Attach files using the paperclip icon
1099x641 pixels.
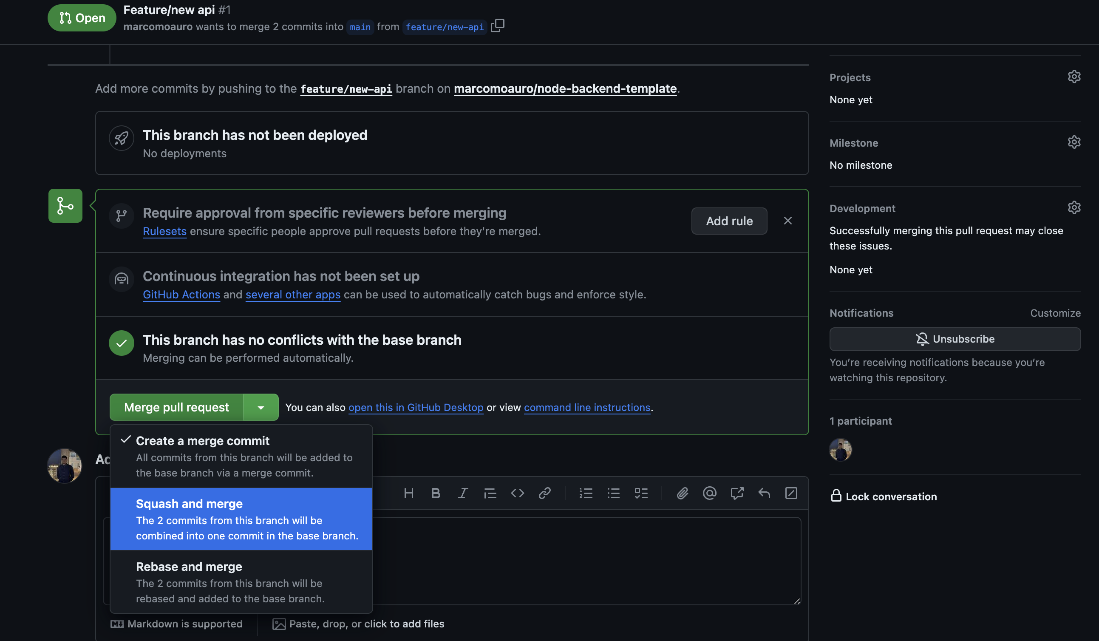pyautogui.click(x=682, y=493)
